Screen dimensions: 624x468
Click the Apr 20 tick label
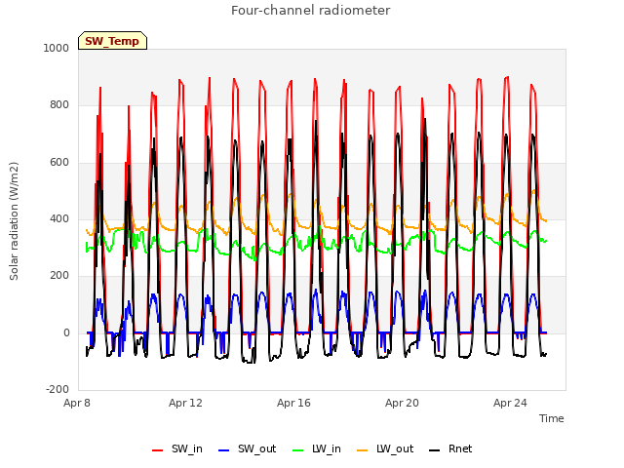(402, 403)
